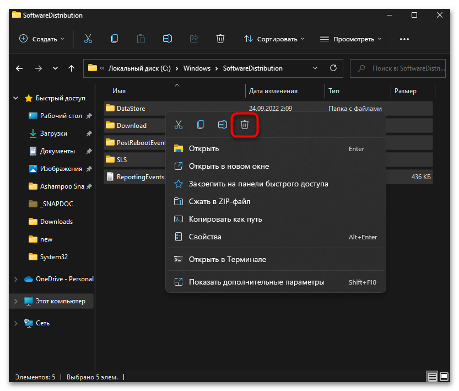
Task: Open Загрузки in the sidebar
Action: (53, 133)
